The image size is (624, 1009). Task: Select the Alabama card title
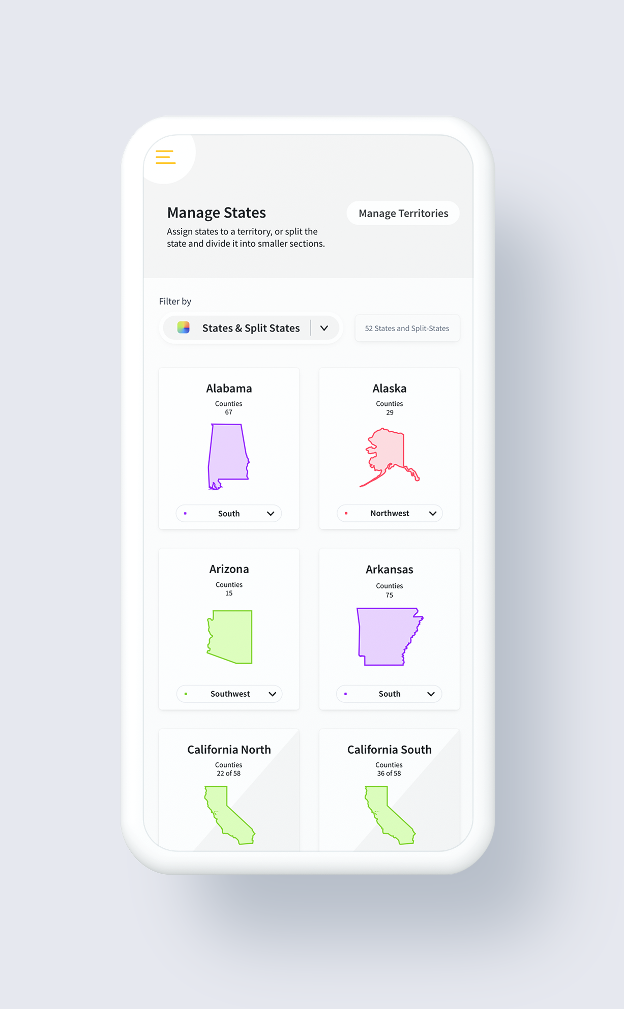tap(229, 389)
